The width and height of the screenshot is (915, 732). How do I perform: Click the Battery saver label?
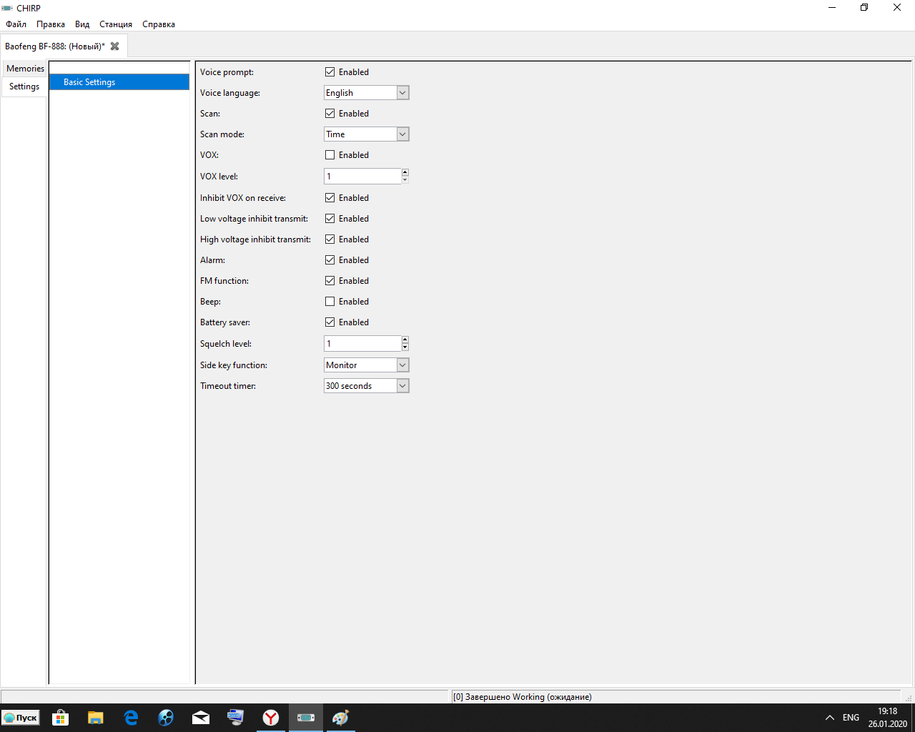(225, 322)
